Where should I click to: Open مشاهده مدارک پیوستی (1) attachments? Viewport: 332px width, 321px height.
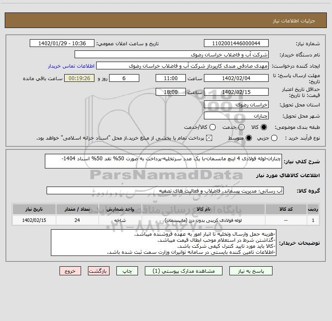[183, 271]
